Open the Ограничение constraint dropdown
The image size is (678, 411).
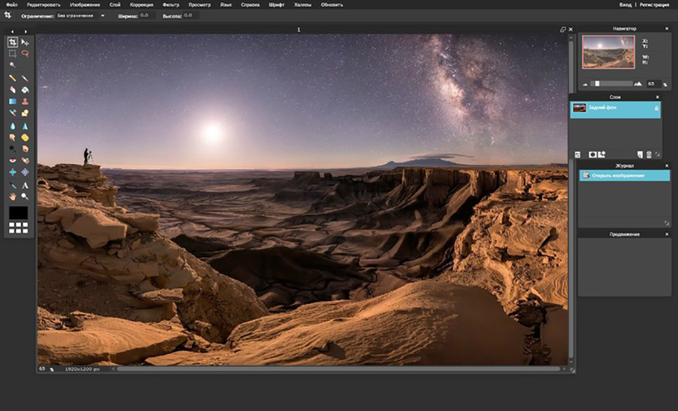pyautogui.click(x=81, y=15)
